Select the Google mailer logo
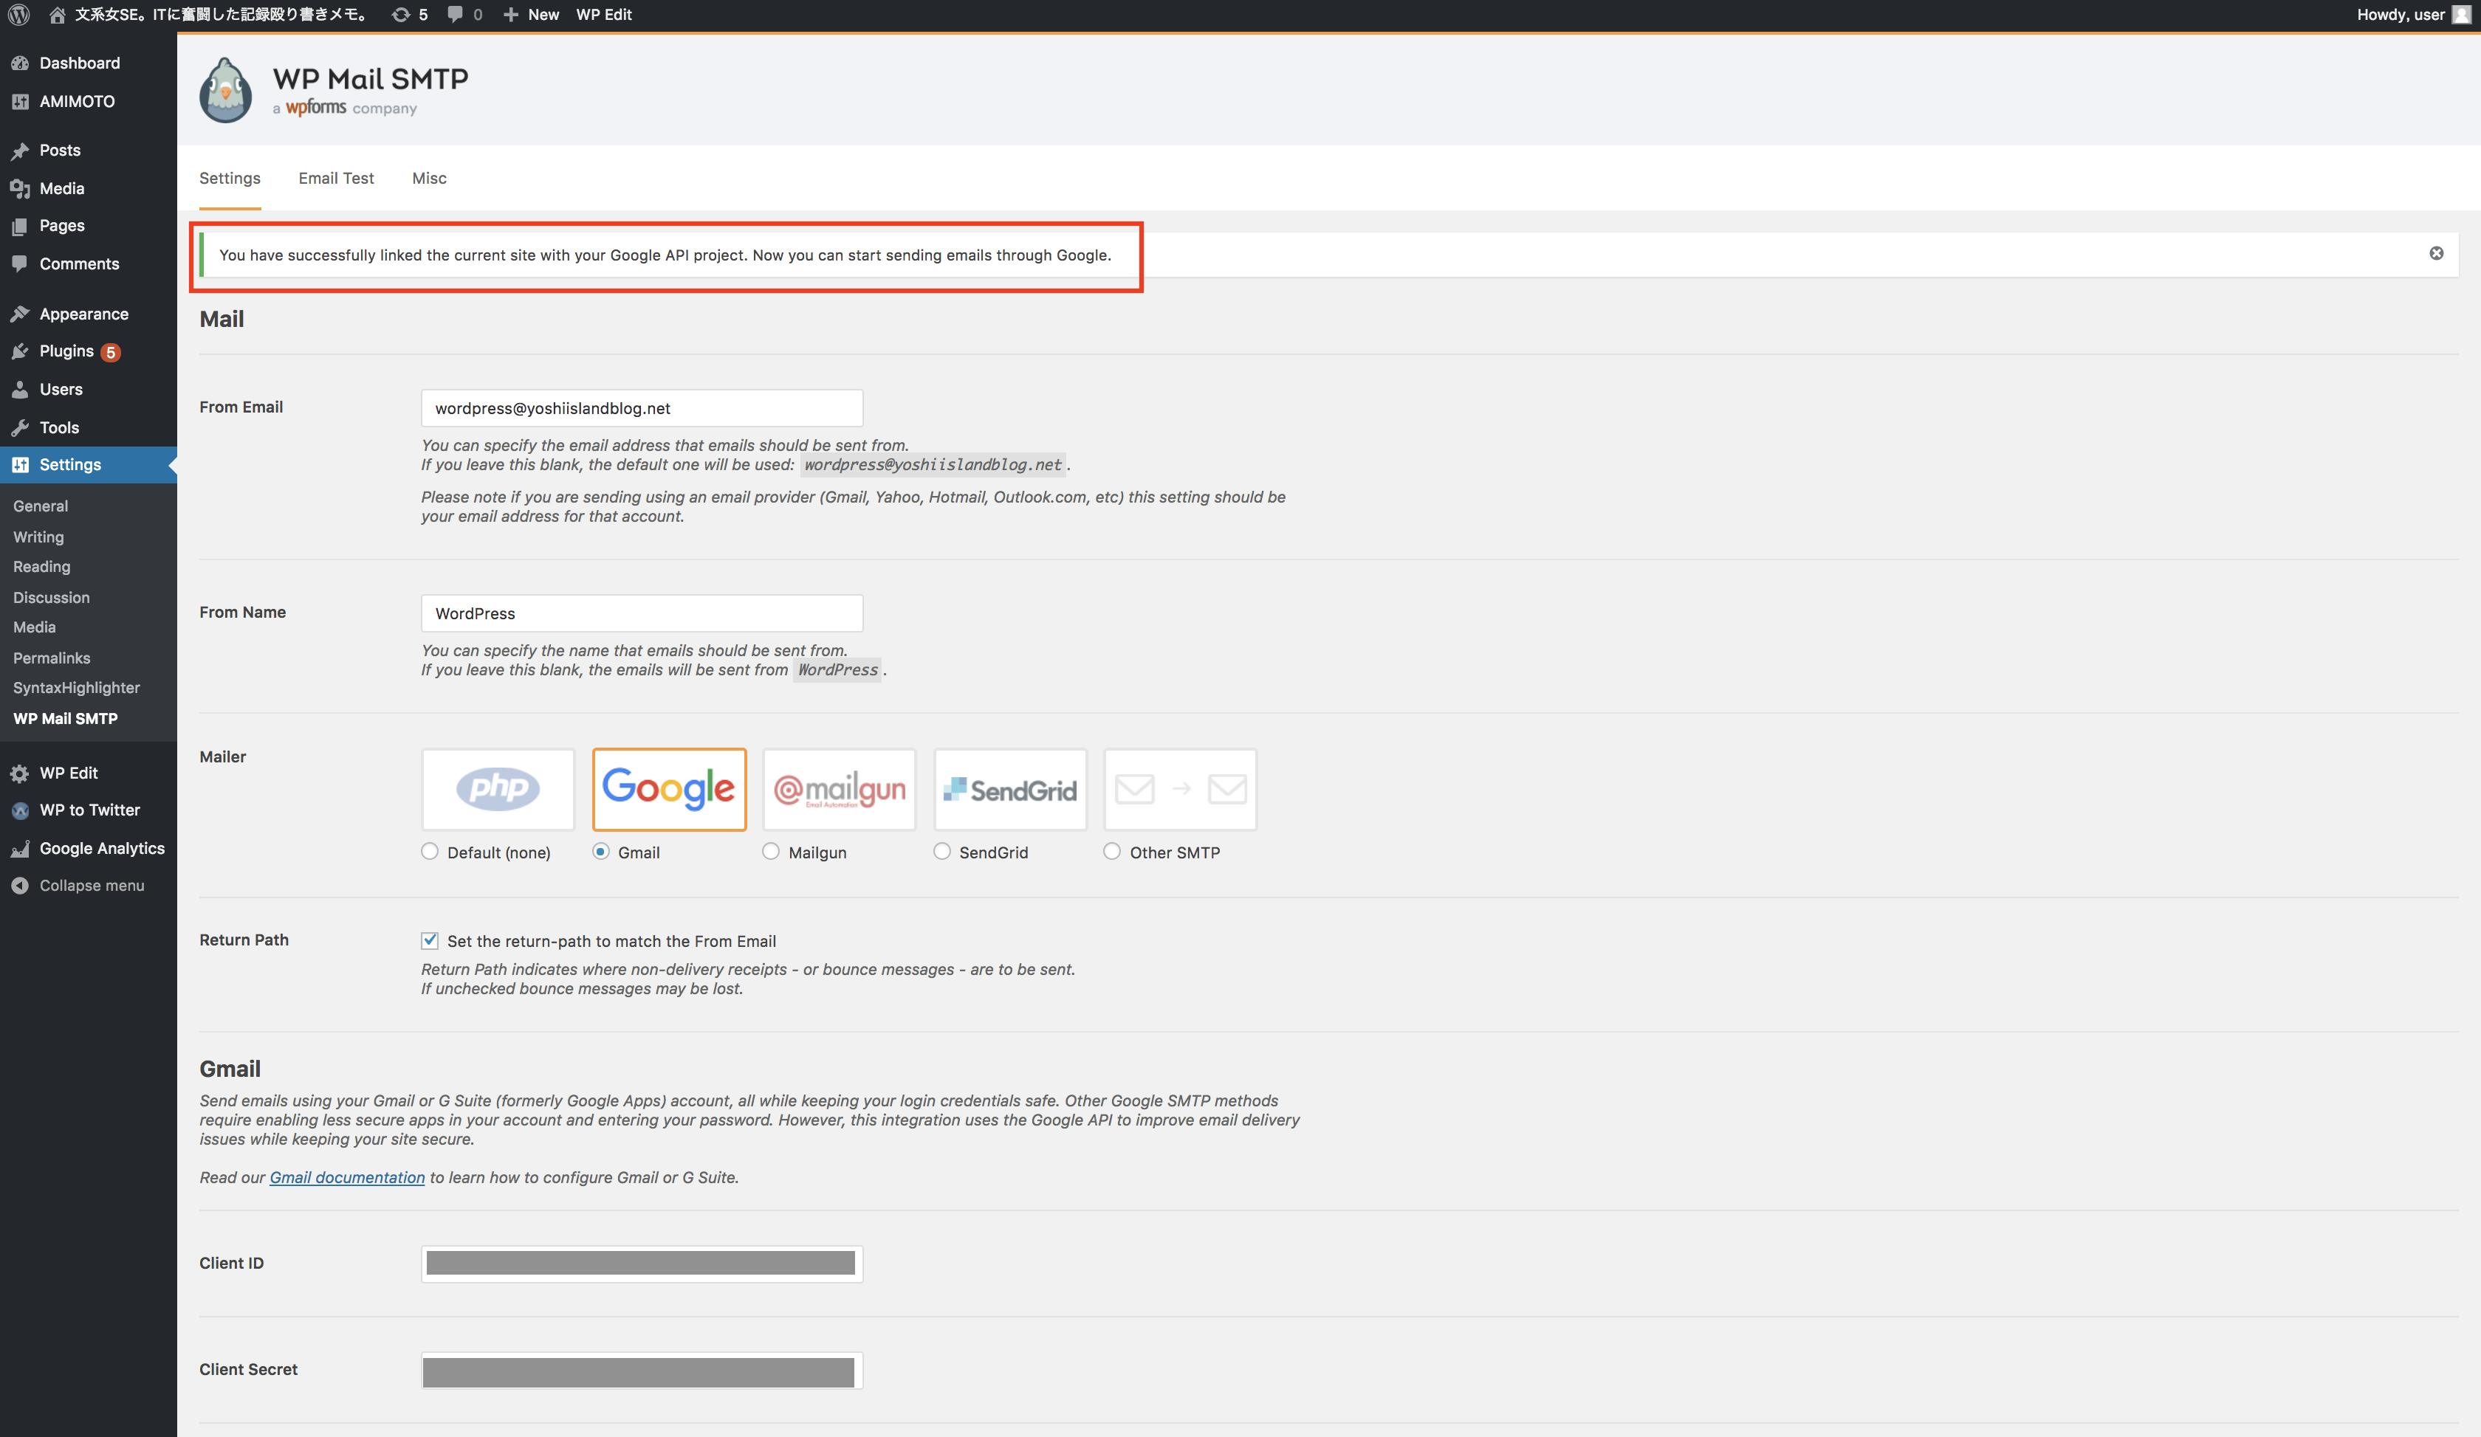This screenshot has width=2481, height=1437. click(x=670, y=790)
